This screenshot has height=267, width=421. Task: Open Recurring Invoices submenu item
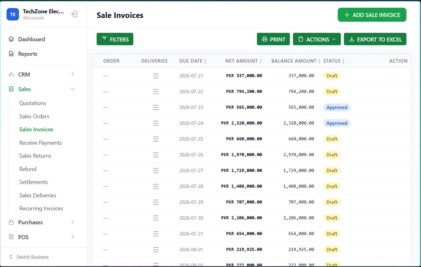(x=41, y=208)
